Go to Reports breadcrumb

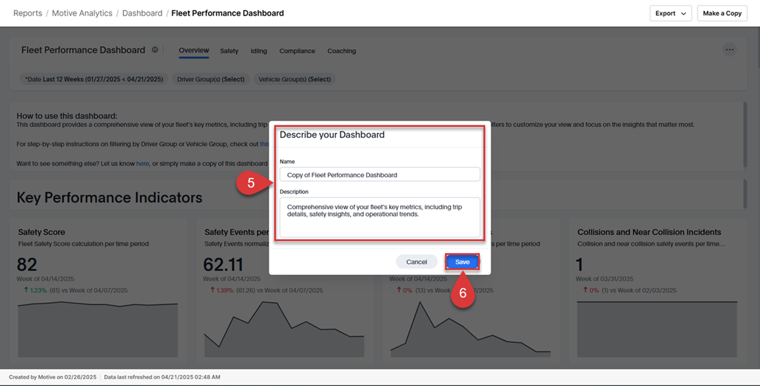coord(28,13)
